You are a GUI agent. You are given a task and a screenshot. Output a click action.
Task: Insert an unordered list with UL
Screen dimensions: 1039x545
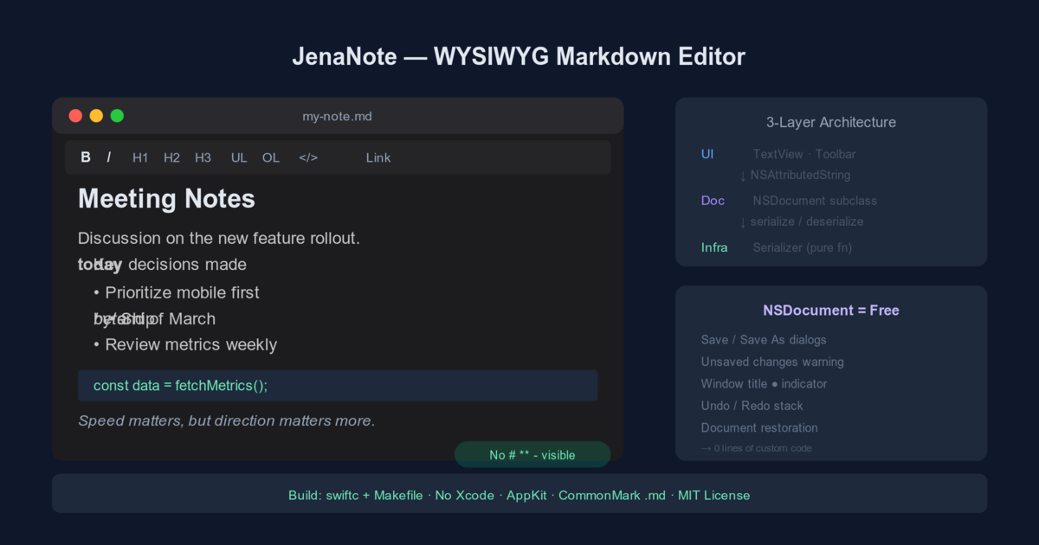coord(239,157)
